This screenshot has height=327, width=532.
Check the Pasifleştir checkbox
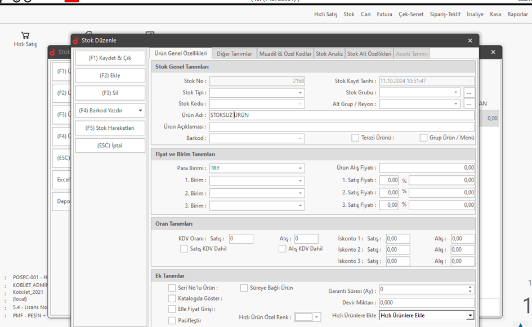[172, 320]
